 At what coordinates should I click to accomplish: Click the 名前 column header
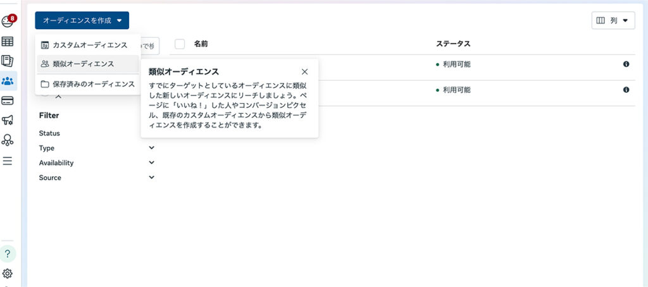[201, 44]
